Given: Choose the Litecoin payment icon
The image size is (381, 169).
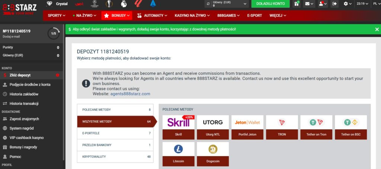Looking at the screenshot, I should click(178, 149).
